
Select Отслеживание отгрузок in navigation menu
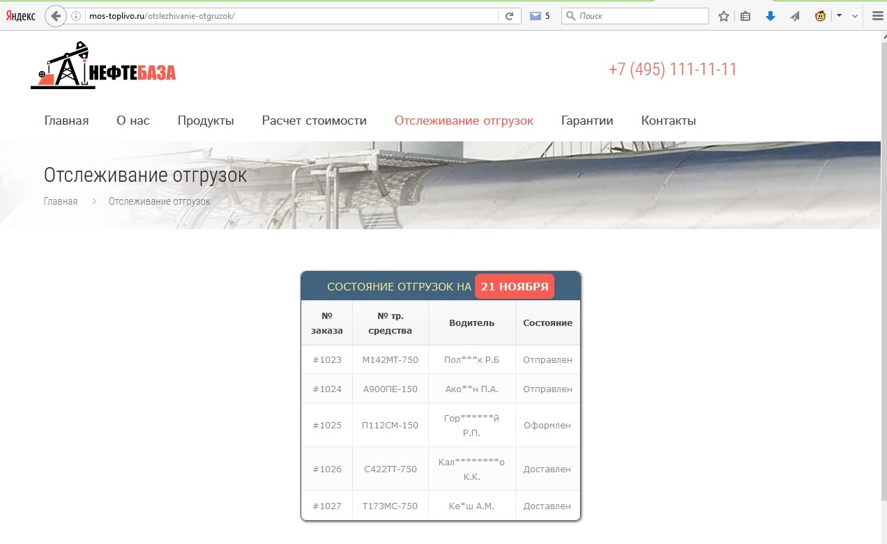[464, 121]
